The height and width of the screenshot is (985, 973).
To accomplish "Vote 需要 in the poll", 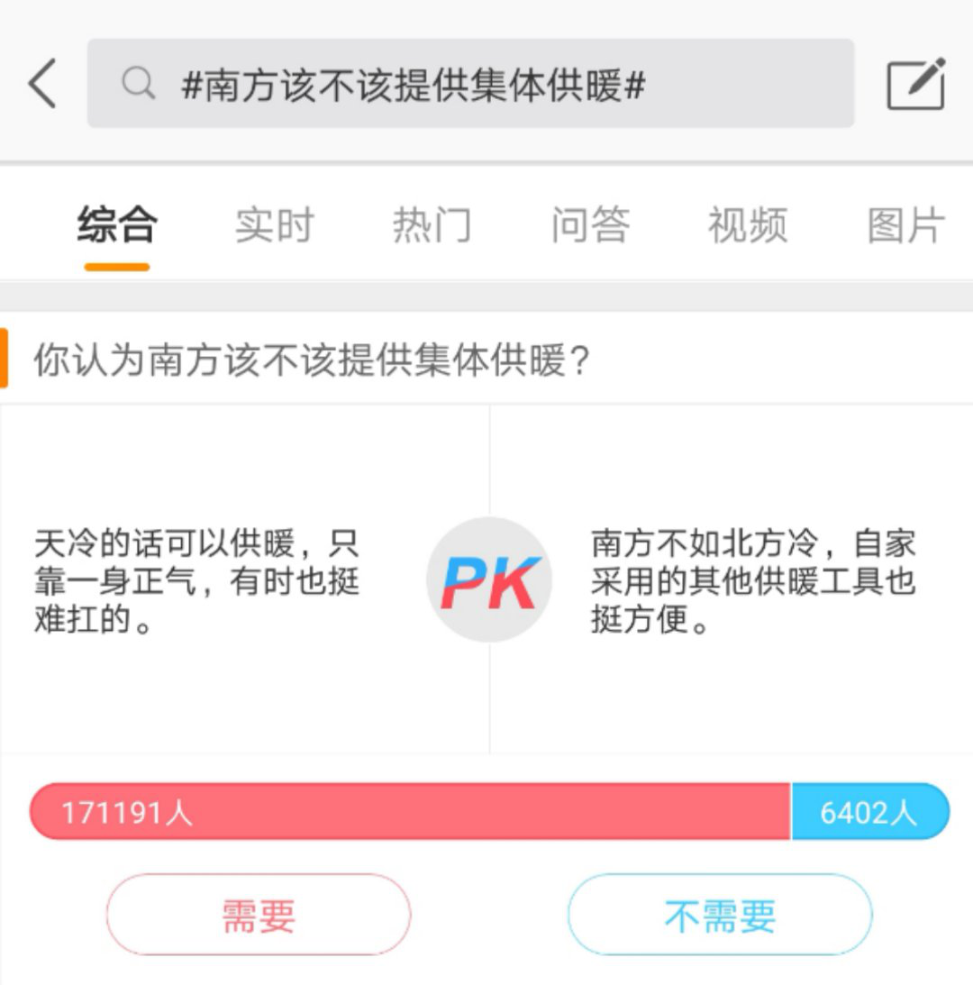I will click(x=259, y=915).
